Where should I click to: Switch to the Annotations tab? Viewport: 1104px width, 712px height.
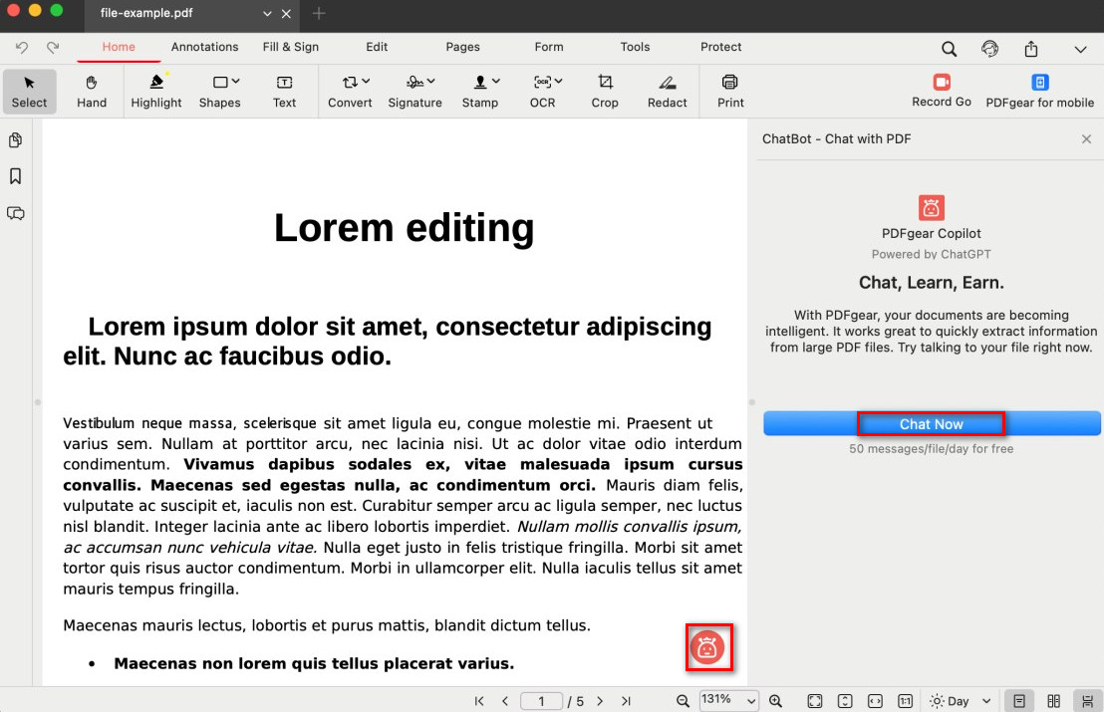coord(204,47)
